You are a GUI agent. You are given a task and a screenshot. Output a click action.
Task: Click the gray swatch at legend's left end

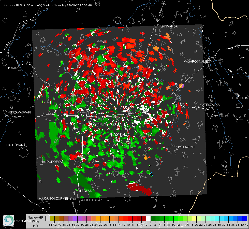(x=48, y=218)
